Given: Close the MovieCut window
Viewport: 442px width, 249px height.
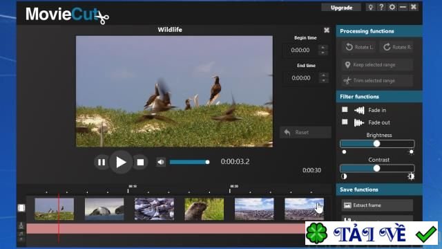Looking at the screenshot, I should click(414, 8).
